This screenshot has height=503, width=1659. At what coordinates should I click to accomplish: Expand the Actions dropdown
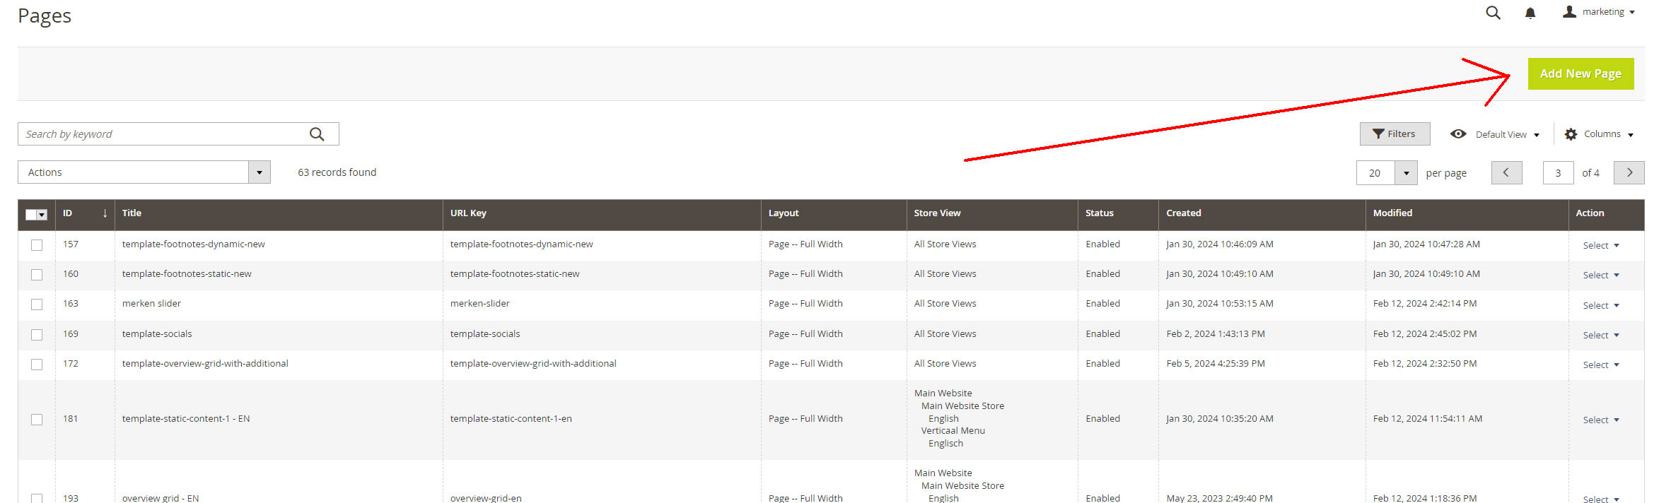pyautogui.click(x=144, y=172)
